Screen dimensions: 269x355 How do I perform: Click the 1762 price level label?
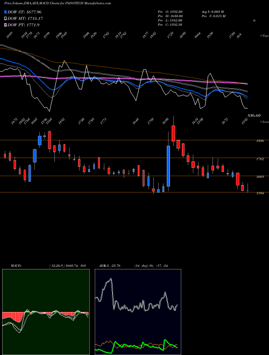pos(260,159)
